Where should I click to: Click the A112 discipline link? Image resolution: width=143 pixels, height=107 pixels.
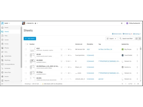[x=88, y=49]
